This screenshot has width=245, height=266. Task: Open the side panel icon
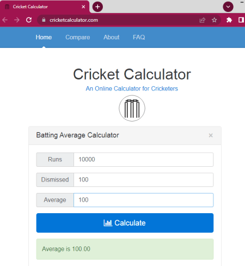pyautogui.click(x=241, y=20)
